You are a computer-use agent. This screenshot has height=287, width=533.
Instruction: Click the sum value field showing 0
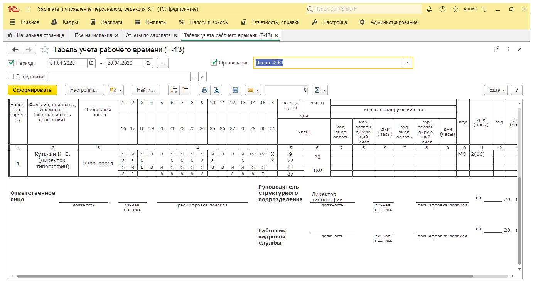point(286,90)
